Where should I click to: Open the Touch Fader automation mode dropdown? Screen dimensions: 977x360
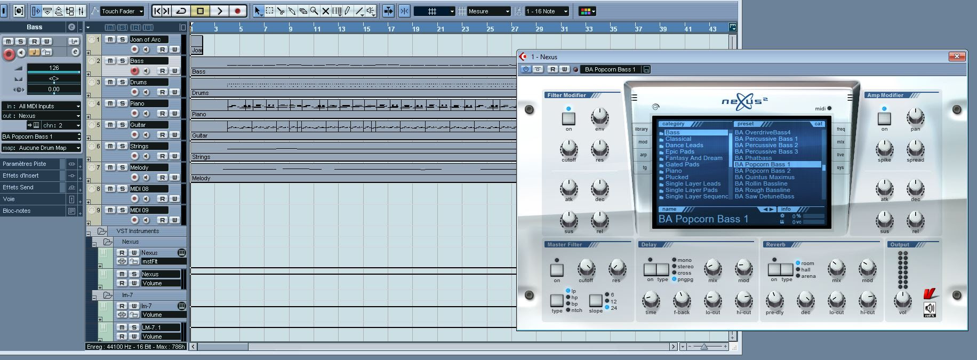click(x=123, y=11)
